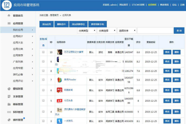Expand the 应用统计 submenu arrow

click(32, 36)
